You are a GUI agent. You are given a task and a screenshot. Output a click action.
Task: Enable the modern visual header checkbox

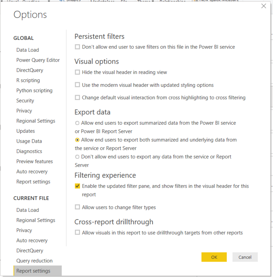77,85
